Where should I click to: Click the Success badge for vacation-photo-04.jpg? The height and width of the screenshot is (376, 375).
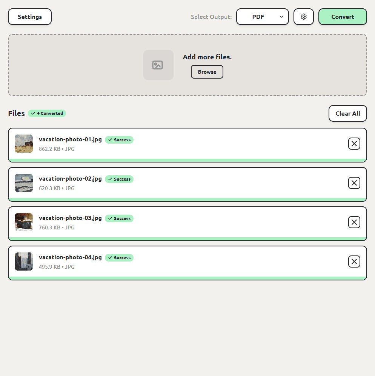click(x=119, y=258)
